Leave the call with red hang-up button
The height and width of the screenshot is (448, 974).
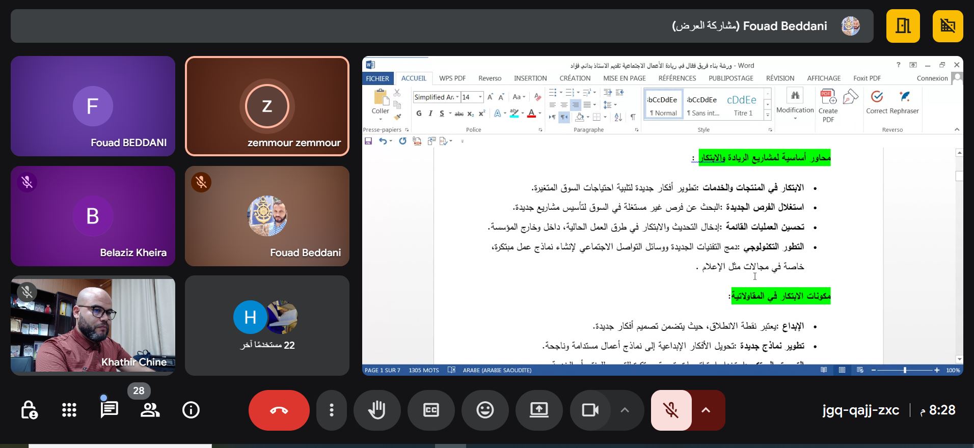[279, 410]
